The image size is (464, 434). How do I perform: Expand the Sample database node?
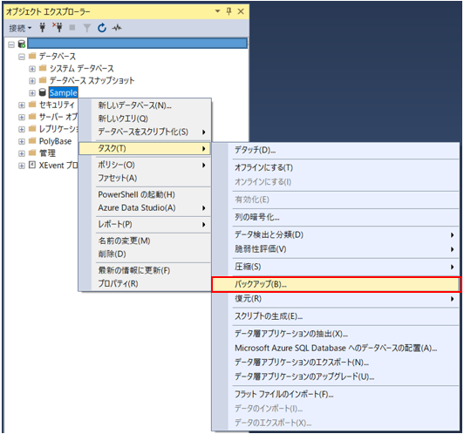click(x=32, y=93)
